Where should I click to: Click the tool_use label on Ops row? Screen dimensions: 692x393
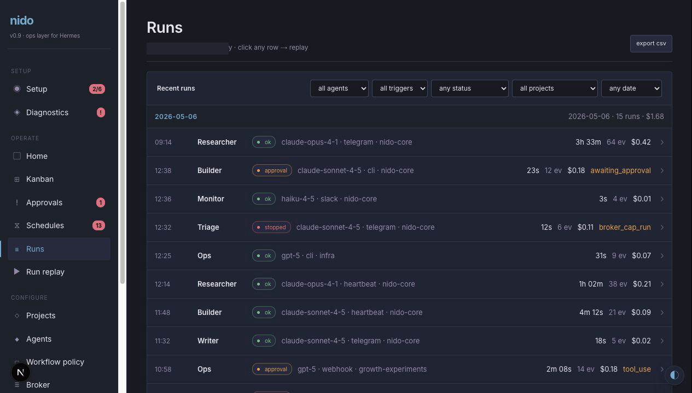click(637, 369)
